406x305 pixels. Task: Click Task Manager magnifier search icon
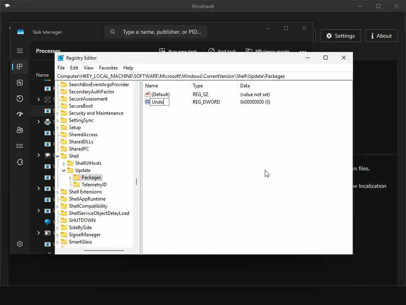(112, 32)
